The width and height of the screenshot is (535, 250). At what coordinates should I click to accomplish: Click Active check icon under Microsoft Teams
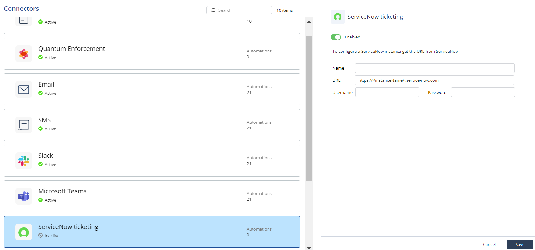(x=40, y=200)
